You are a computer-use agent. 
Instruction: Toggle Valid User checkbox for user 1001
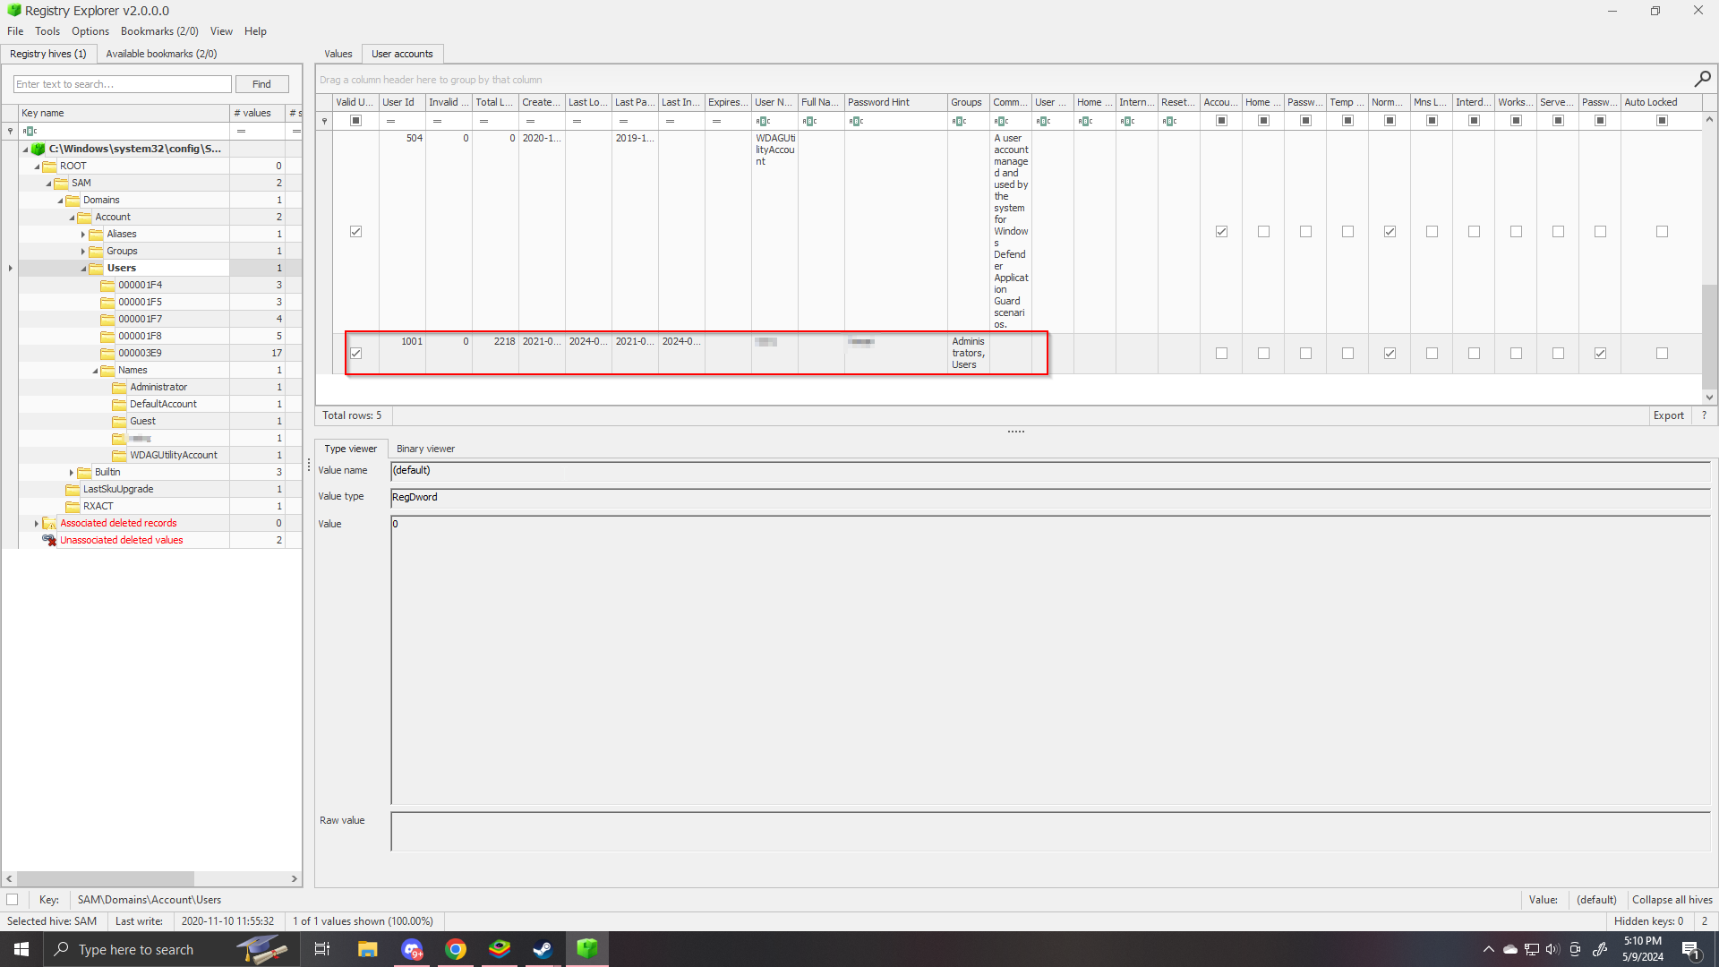coord(355,353)
